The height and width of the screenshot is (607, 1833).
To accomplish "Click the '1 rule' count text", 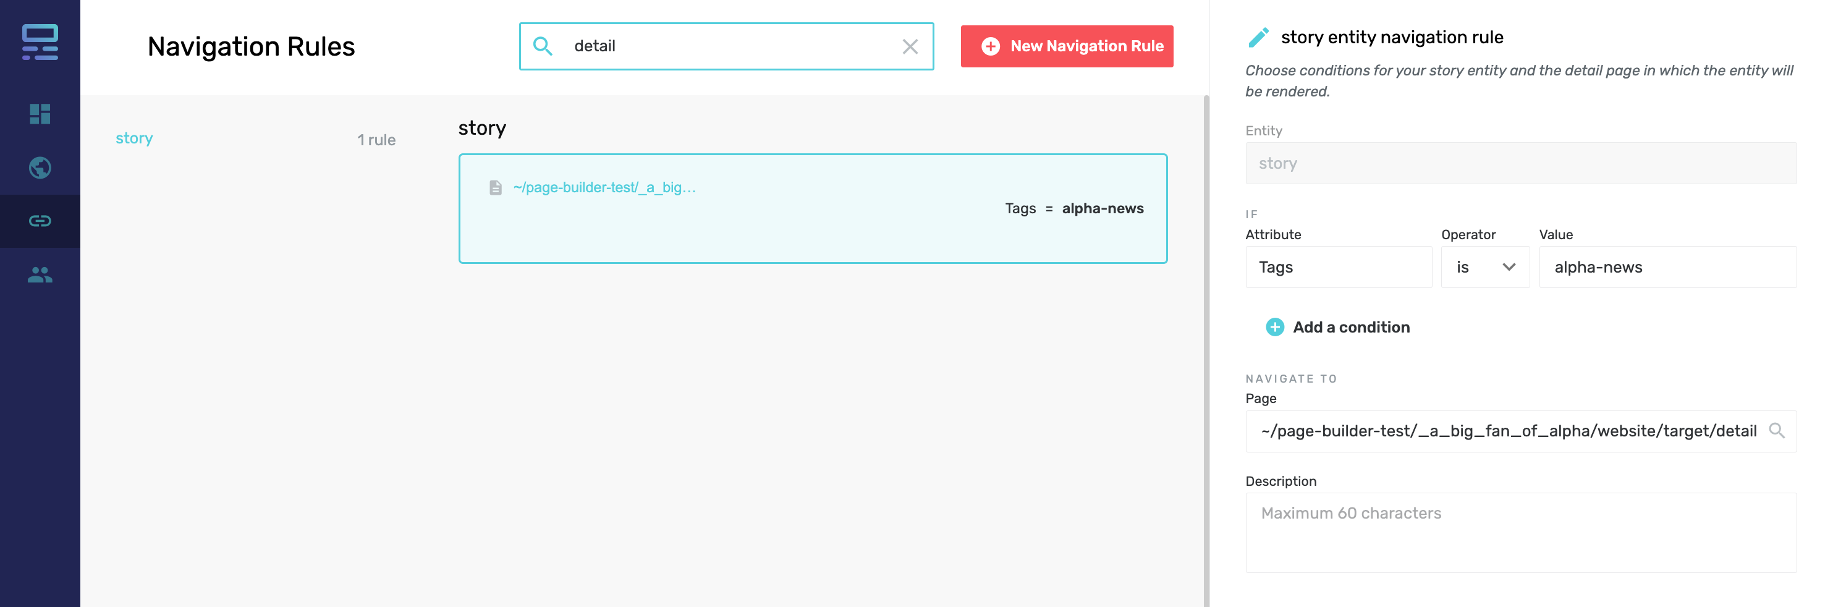I will pyautogui.click(x=376, y=140).
